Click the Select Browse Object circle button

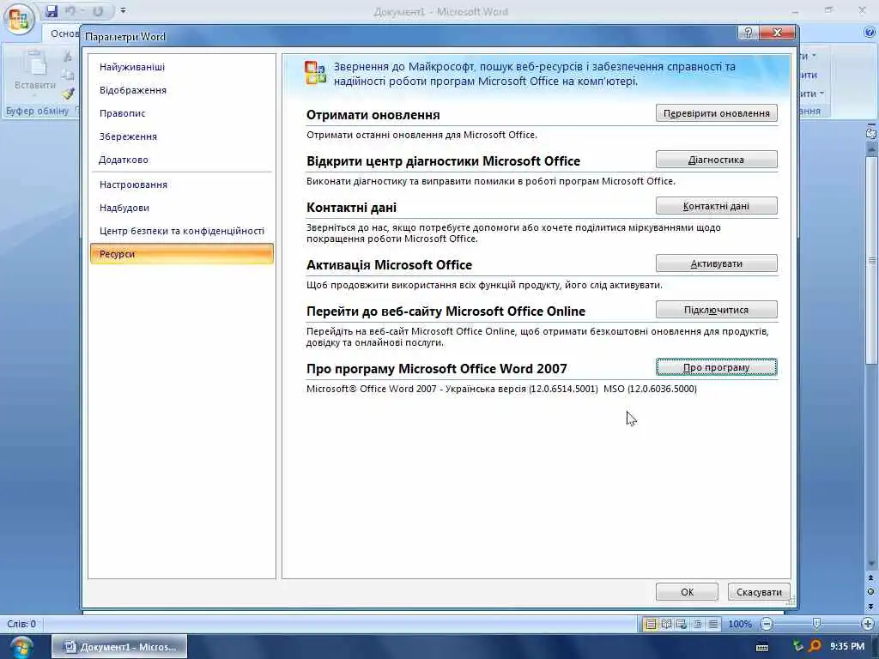[870, 592]
